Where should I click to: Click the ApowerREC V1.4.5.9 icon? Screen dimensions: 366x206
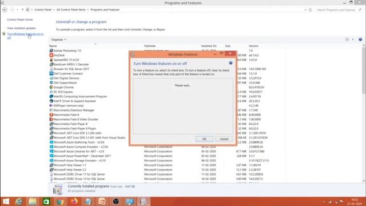51,60
